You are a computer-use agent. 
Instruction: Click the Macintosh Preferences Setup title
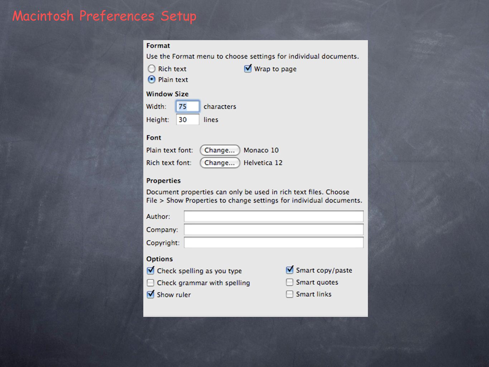[104, 16]
